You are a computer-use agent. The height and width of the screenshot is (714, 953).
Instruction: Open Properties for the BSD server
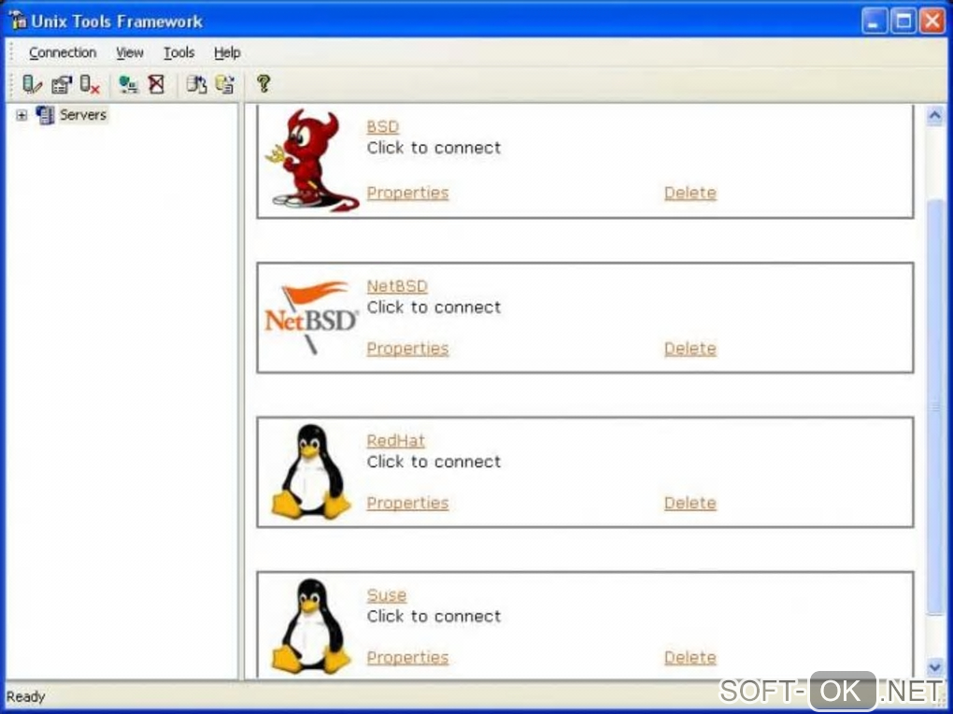(x=407, y=193)
